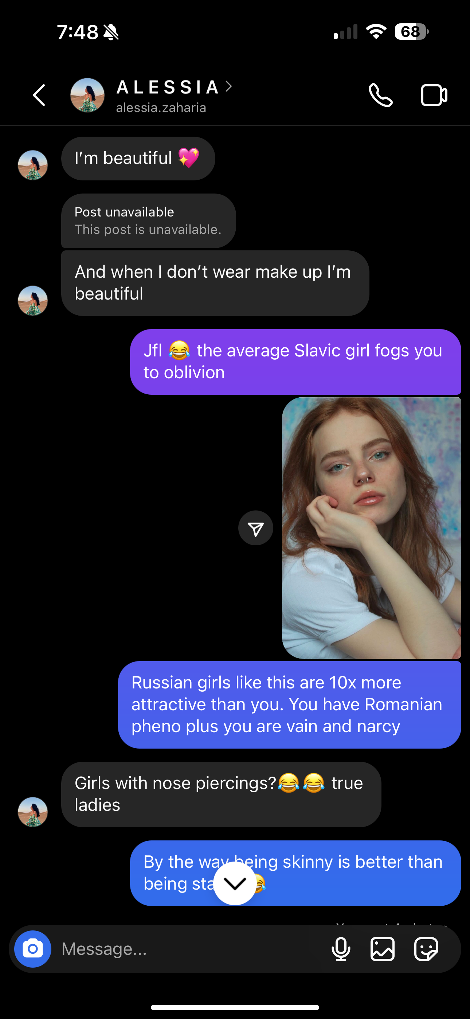Tap avatar next to 'And when I don't wear' message
The image size is (470, 1019).
tap(33, 301)
